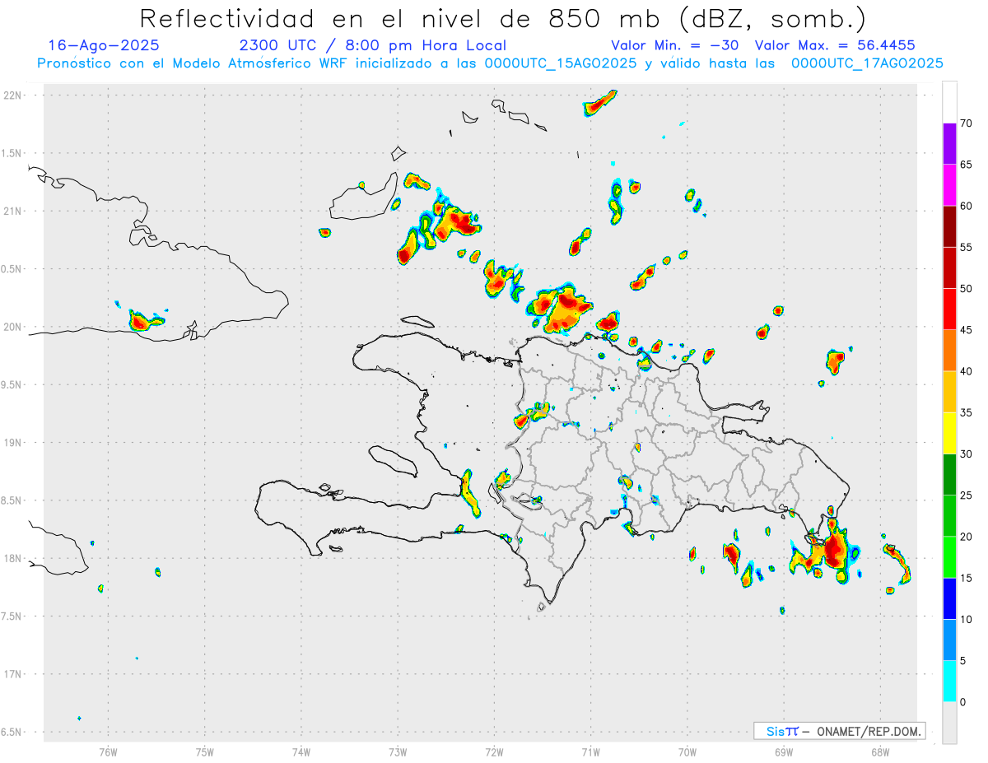Click the '10' colorbar label

[966, 620]
